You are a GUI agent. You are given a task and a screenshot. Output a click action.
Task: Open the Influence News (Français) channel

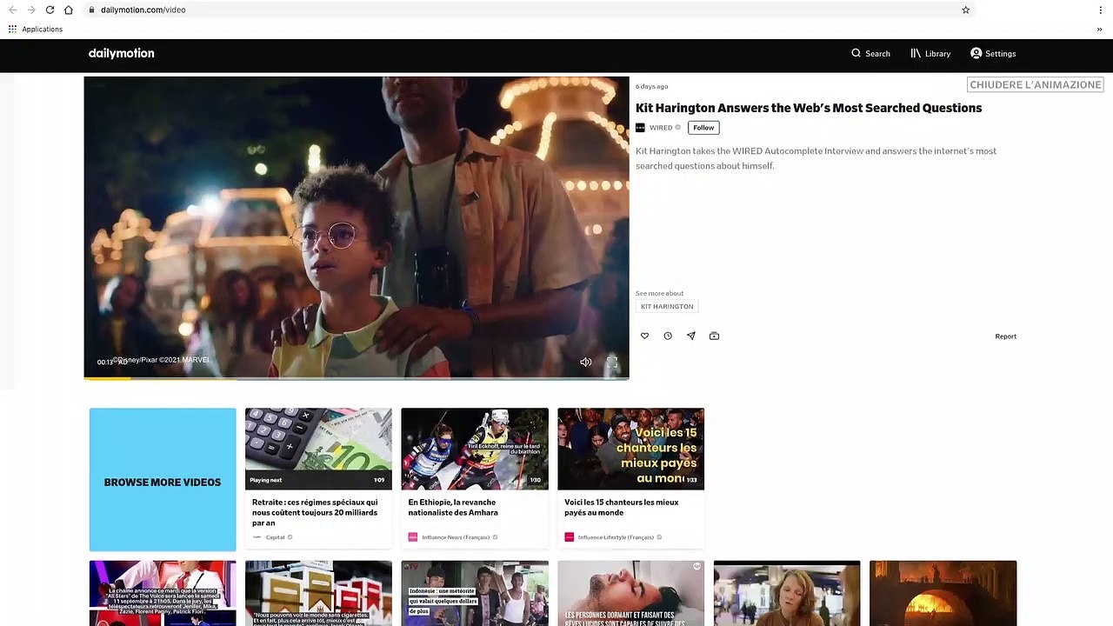coord(456,537)
